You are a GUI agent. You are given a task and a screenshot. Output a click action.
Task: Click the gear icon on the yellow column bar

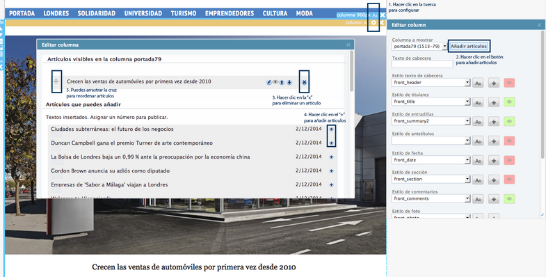[374, 23]
